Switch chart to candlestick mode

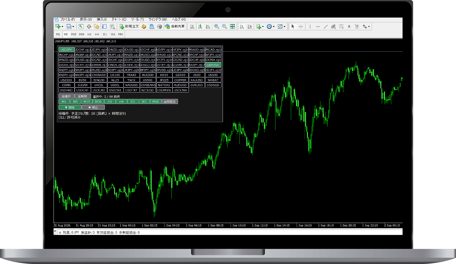[200, 26]
